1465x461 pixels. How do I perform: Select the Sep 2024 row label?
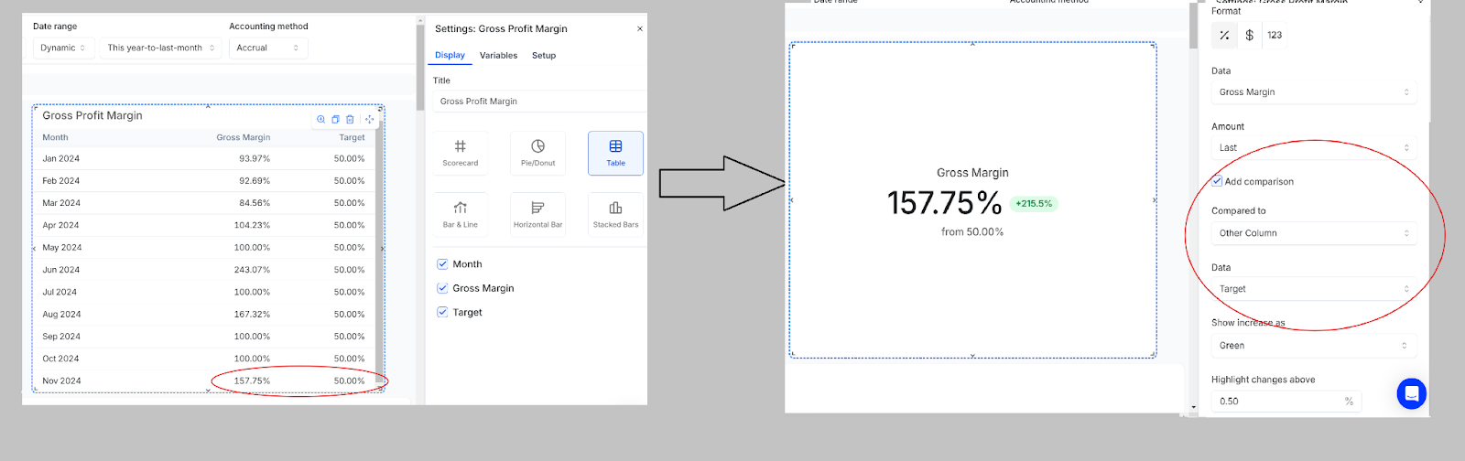pos(61,337)
